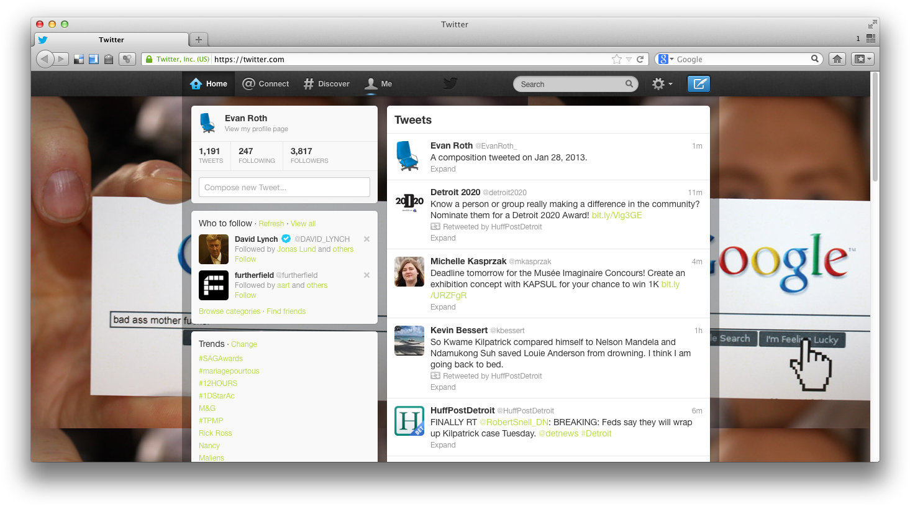910x506 pixels.
Task: Open the #mariagepourtous trend
Action: [x=229, y=371]
